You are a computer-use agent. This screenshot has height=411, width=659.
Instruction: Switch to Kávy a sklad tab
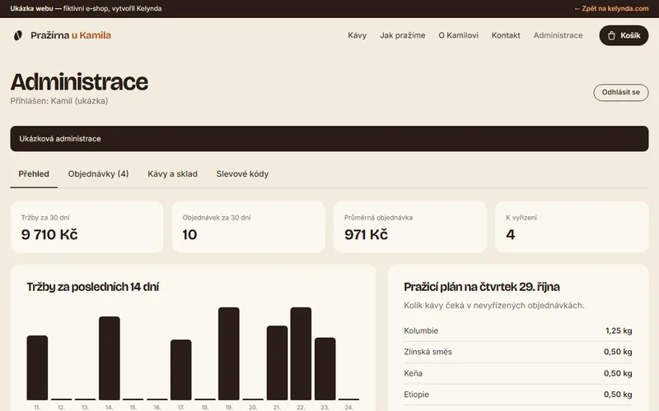click(172, 174)
